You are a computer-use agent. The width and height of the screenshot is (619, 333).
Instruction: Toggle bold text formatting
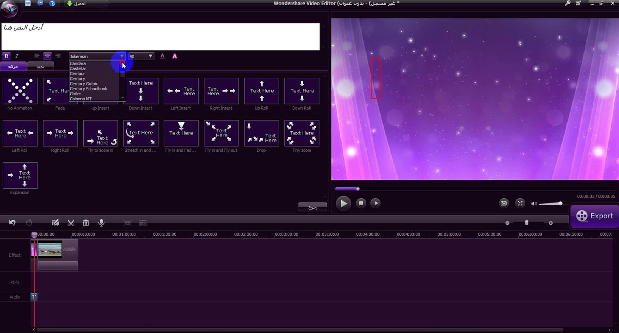click(6, 56)
